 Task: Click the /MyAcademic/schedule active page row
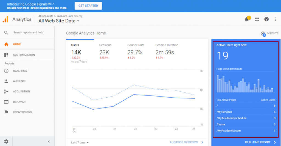tap(246, 118)
